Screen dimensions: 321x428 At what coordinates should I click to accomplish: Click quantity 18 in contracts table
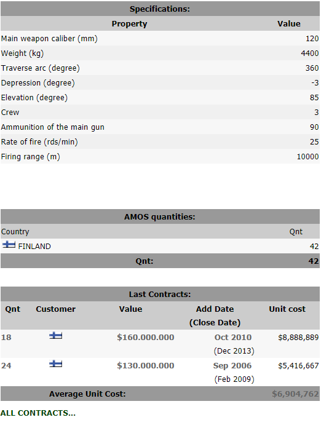(x=6, y=338)
